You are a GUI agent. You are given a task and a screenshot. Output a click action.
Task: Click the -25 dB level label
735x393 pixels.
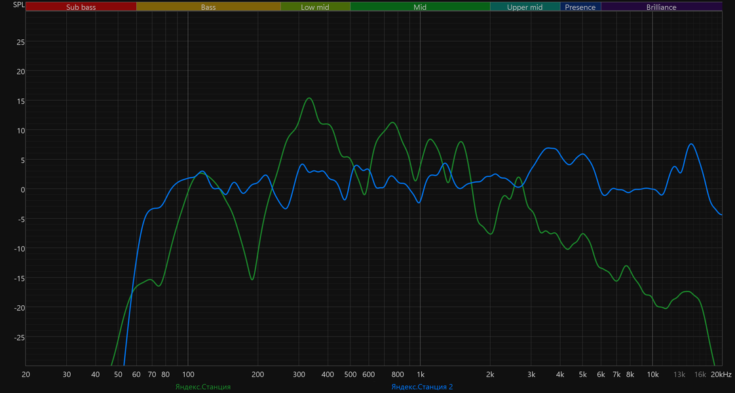tap(19, 337)
